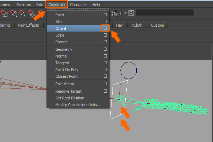Switch to the Hair shelf tab

coord(119,25)
